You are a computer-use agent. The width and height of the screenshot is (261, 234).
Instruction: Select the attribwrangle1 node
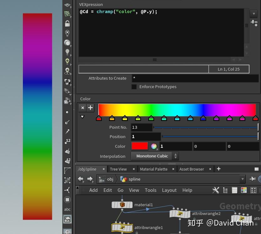[x=122, y=227]
